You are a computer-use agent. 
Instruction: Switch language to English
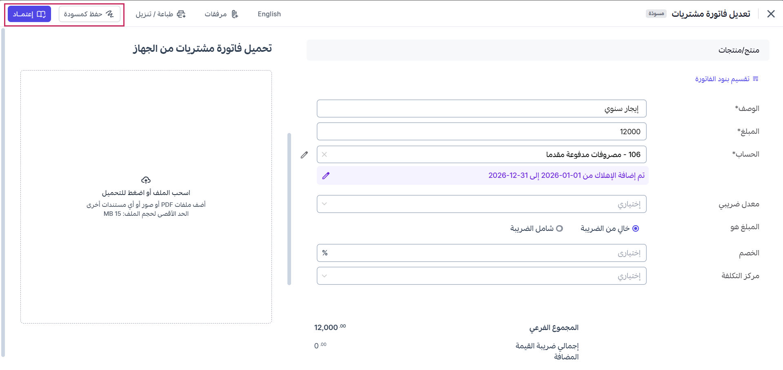click(x=269, y=14)
